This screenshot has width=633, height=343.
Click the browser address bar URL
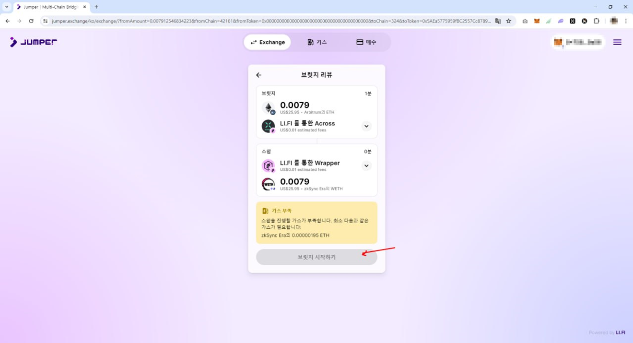point(271,21)
